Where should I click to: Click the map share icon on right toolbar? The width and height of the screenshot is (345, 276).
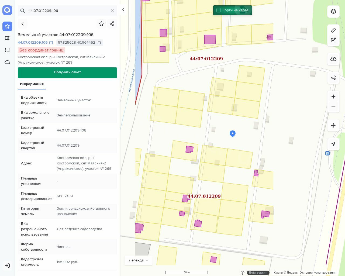pos(333,78)
